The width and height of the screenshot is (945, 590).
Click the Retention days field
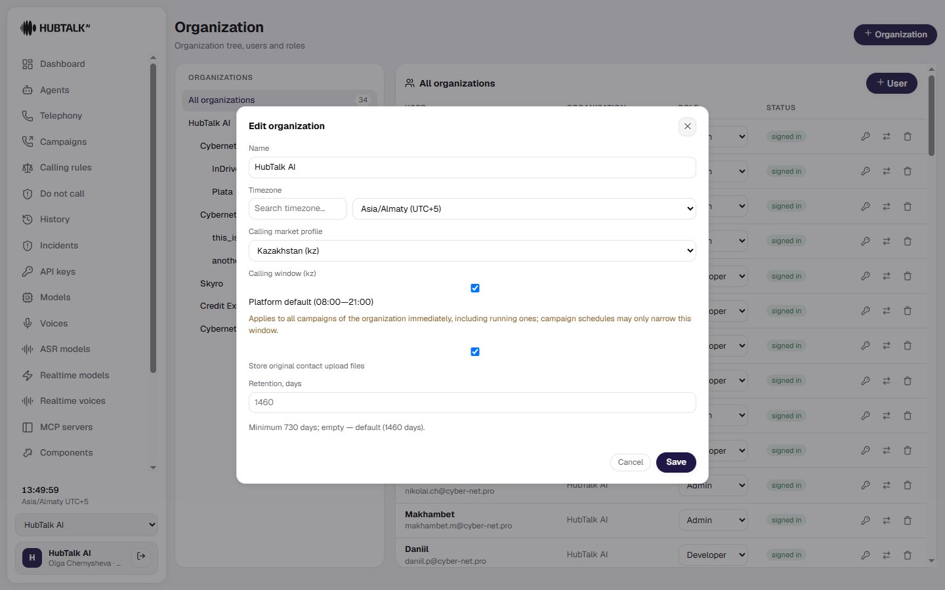point(472,403)
